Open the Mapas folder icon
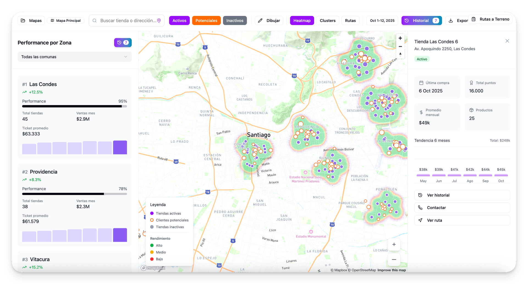Image resolution: width=528 pixels, height=284 pixels. click(23, 20)
